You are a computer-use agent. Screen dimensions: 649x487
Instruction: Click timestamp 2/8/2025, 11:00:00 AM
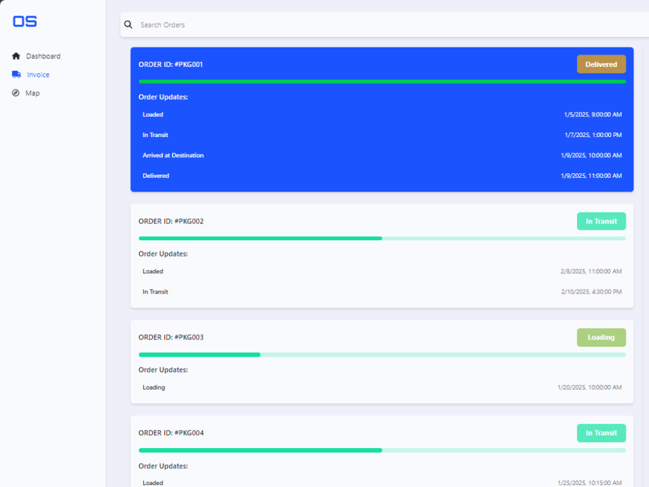(591, 271)
